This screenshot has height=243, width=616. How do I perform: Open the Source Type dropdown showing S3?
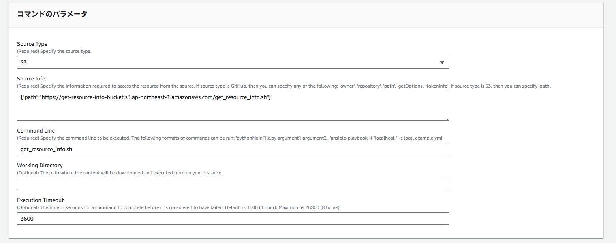(233, 62)
